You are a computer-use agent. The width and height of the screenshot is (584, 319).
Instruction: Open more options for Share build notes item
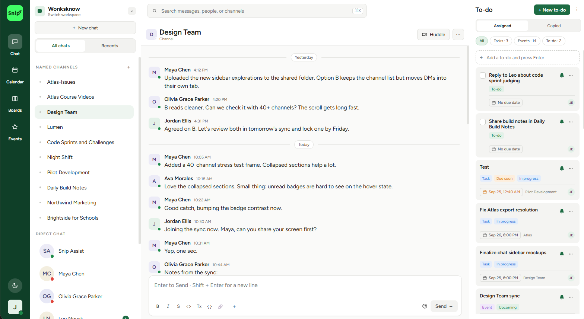click(x=571, y=122)
